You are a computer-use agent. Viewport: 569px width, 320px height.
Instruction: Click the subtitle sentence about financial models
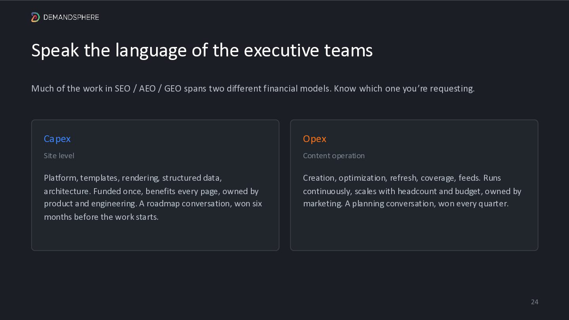(x=253, y=88)
